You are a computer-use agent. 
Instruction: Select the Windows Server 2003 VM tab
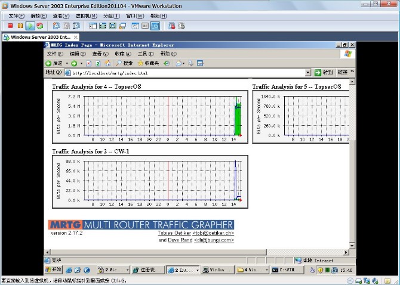tap(39, 37)
